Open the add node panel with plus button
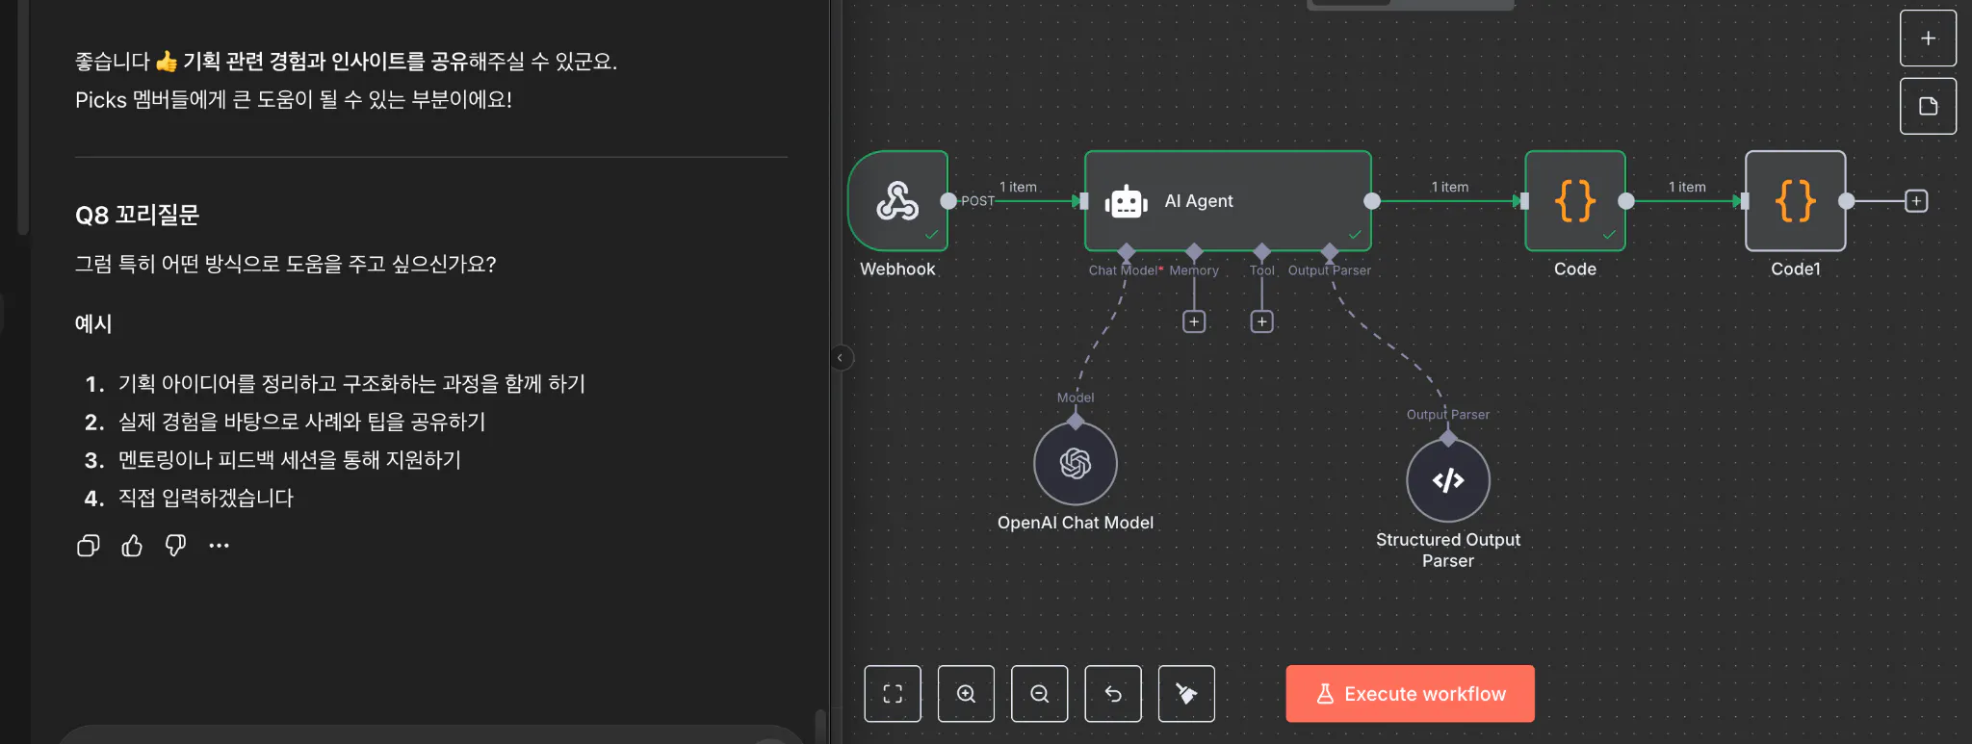This screenshot has height=744, width=1972. tap(1928, 38)
